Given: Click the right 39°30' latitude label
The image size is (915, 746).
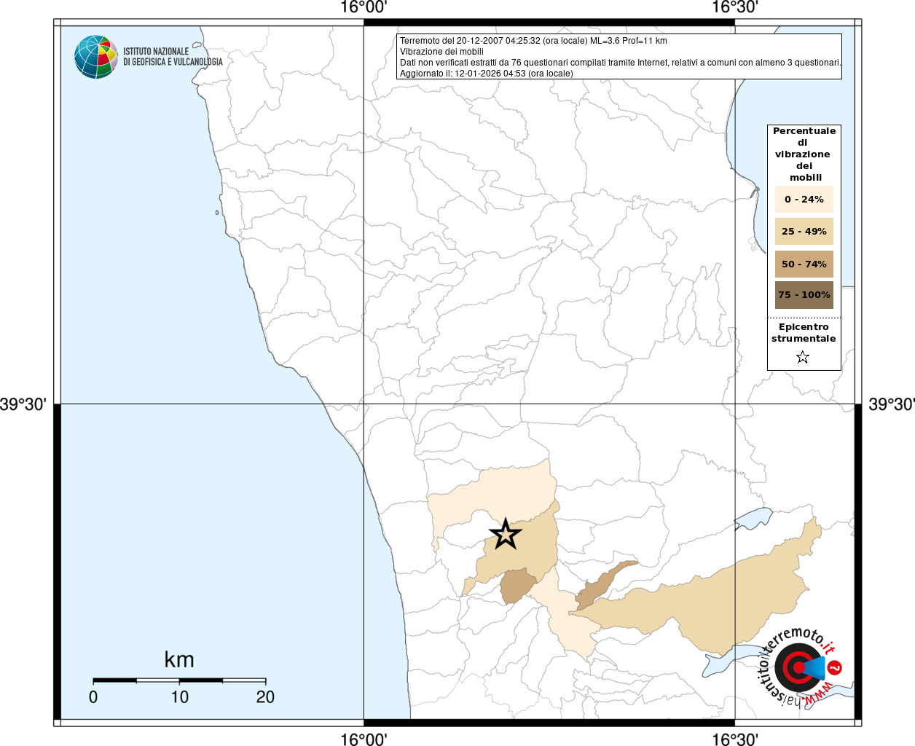Looking at the screenshot, I should tap(892, 404).
